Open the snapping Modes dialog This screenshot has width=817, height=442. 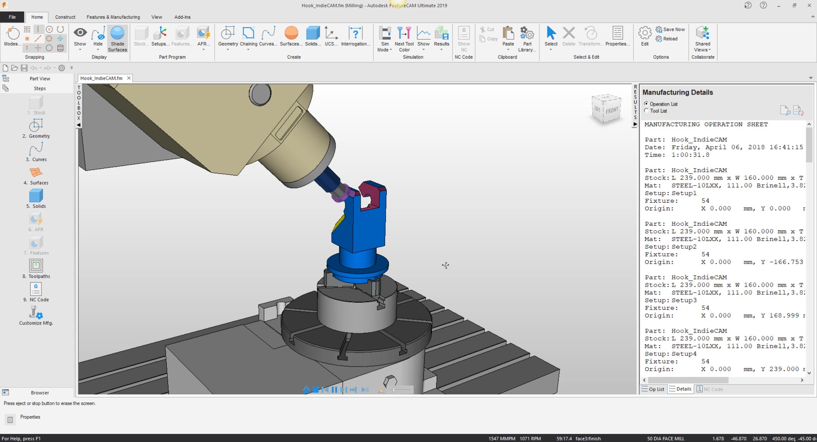tap(12, 36)
